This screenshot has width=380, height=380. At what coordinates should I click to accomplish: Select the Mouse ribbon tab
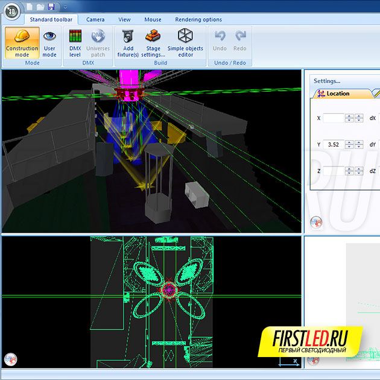(153, 19)
